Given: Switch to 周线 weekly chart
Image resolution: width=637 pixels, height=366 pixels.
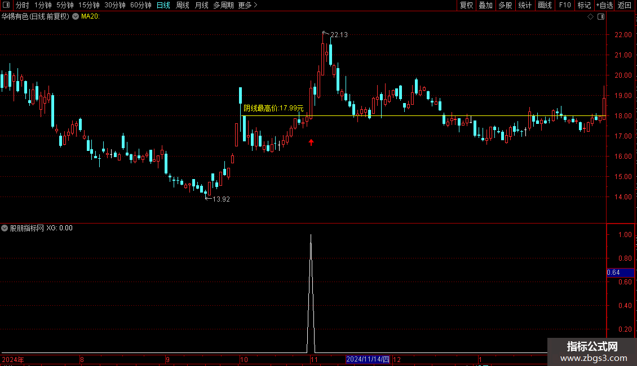Looking at the screenshot, I should click(183, 5).
